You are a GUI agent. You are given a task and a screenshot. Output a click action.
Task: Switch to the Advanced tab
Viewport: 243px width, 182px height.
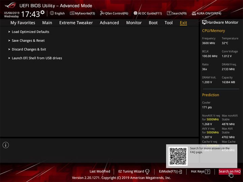(x=109, y=23)
